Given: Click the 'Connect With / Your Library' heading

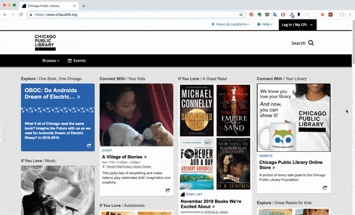Looking at the screenshot, I should (x=282, y=79).
